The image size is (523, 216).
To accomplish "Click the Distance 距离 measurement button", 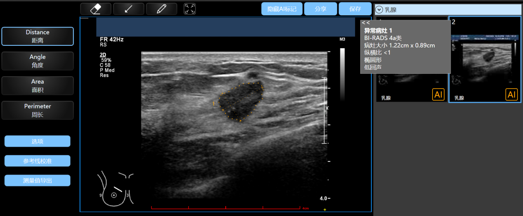I will click(38, 36).
